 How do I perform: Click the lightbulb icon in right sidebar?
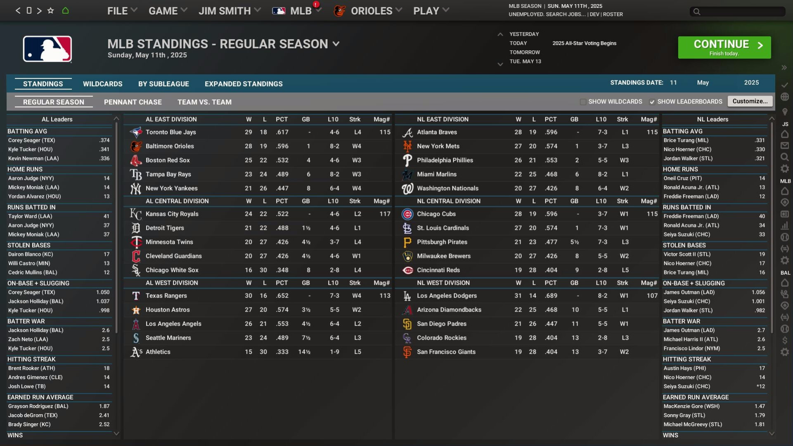(785, 112)
